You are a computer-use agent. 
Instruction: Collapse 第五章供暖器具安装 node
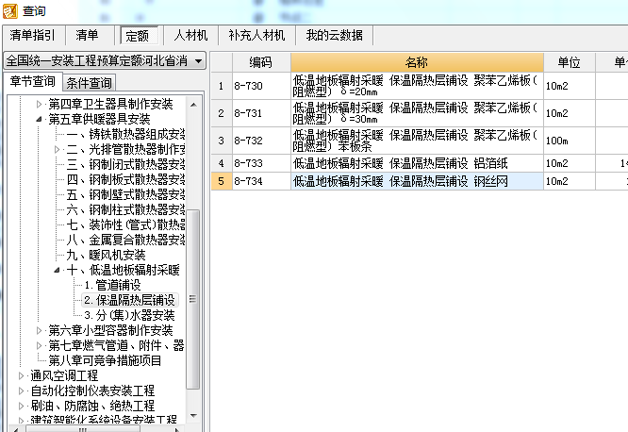coord(39,119)
